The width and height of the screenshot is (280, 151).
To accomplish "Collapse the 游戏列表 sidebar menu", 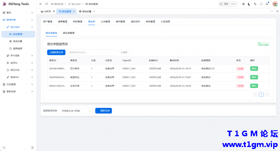I will 18,20.
